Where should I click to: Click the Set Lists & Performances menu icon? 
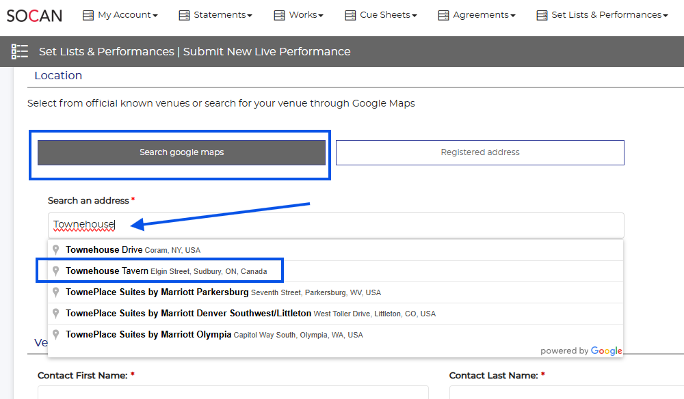click(x=542, y=15)
